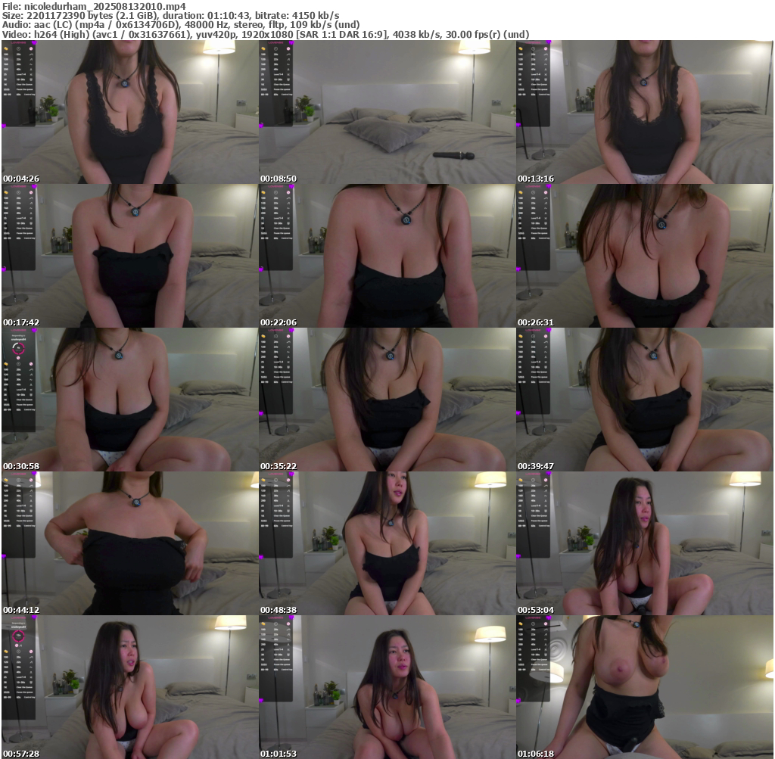Image resolution: width=775 pixels, height=759 pixels.
Task: Click the timestamp label 00:44:12
Action: coord(21,610)
